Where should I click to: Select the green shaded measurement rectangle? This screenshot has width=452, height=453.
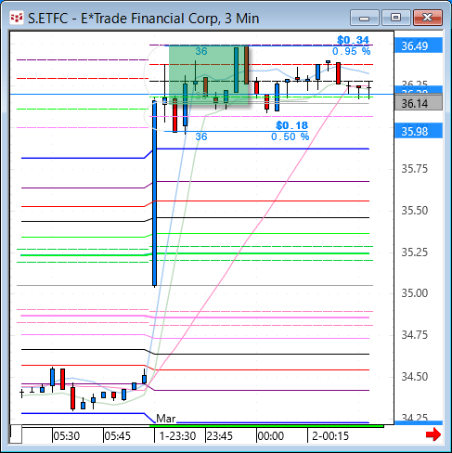pos(209,74)
